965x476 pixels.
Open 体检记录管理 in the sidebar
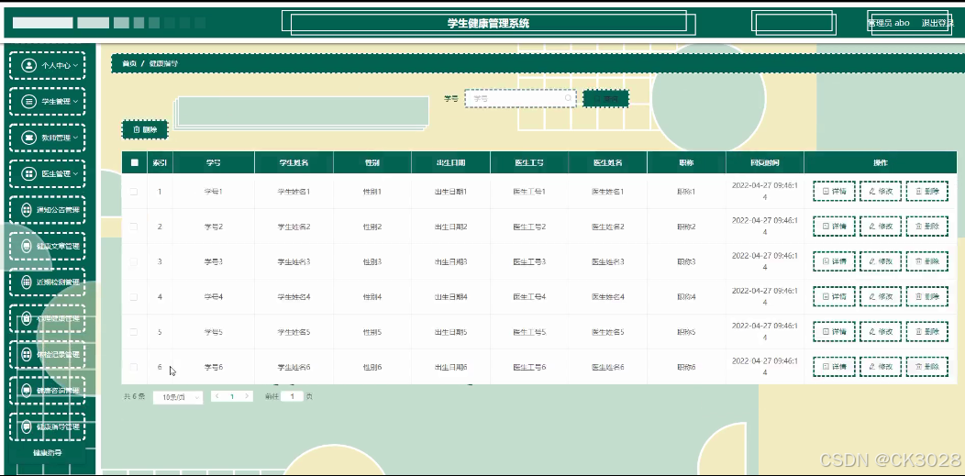click(48, 355)
